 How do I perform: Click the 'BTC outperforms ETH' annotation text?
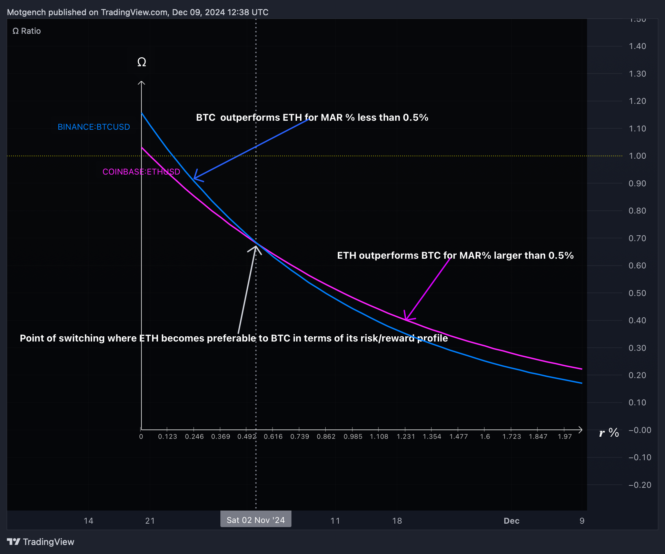[312, 118]
